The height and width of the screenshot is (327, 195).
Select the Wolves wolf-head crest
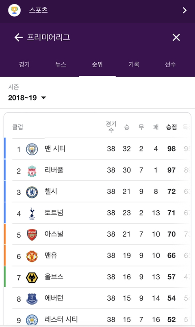coord(32,277)
